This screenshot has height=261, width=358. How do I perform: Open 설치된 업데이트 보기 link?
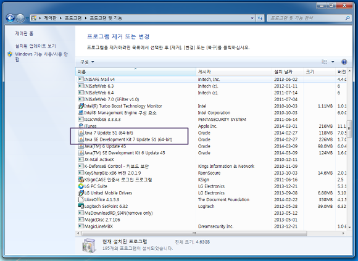pyautogui.click(x=35, y=46)
